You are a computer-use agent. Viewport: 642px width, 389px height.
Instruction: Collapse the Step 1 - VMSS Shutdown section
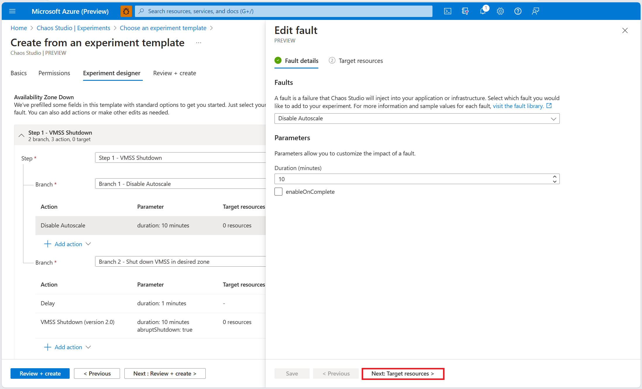coord(21,136)
